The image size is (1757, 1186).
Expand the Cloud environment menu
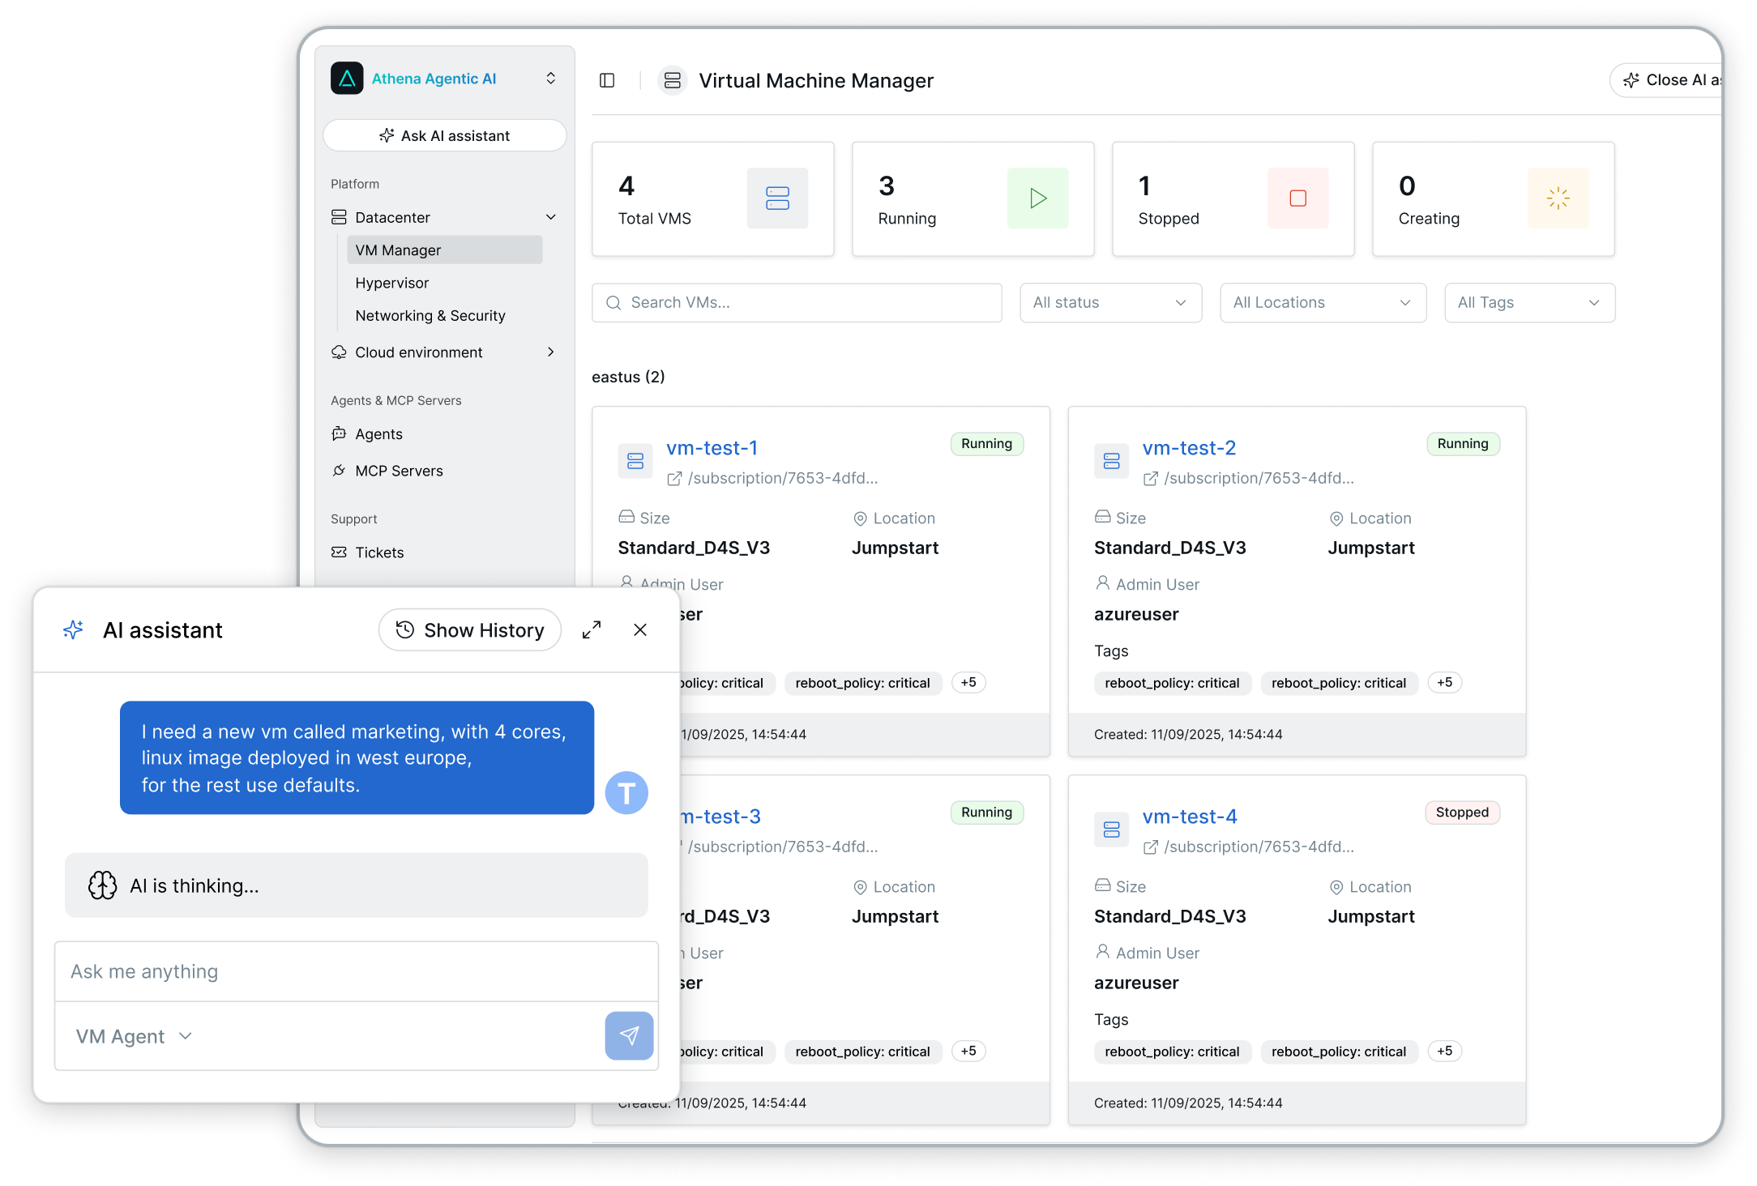click(551, 352)
